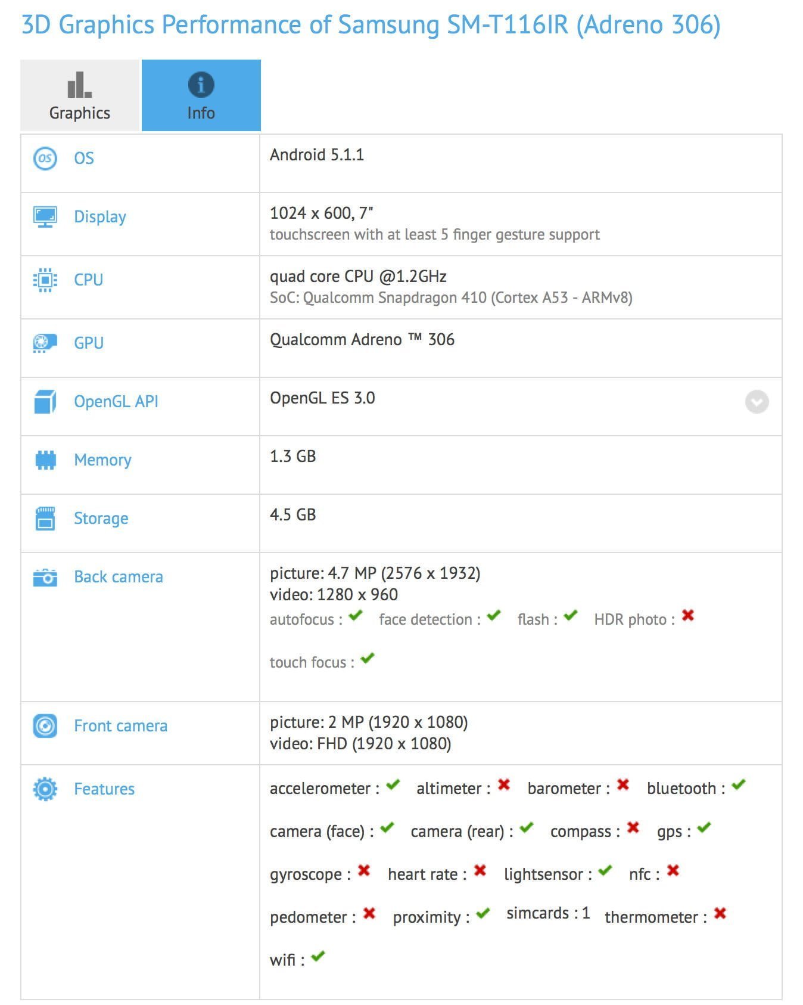Click the Display monitor icon
This screenshot has height=1005, width=803.
point(45,216)
